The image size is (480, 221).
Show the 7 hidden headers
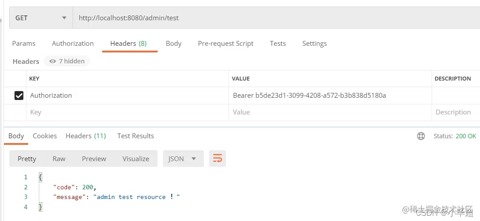(x=67, y=61)
